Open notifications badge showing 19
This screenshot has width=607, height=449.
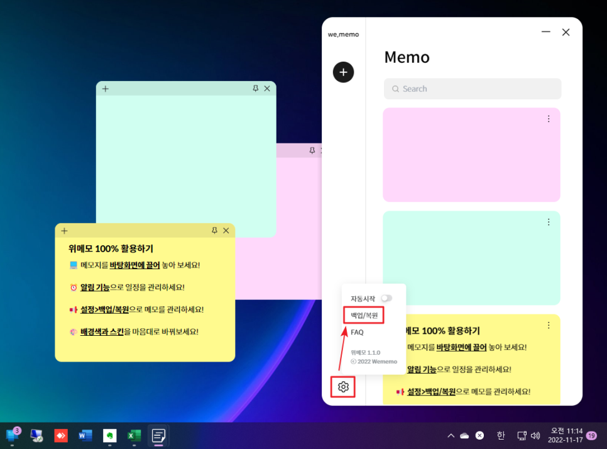tap(591, 436)
